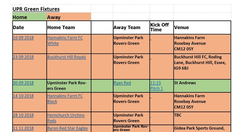235x132 pixels.
Task: Open the 11:15 Pitch 1 kick off link
Action: click(x=156, y=86)
